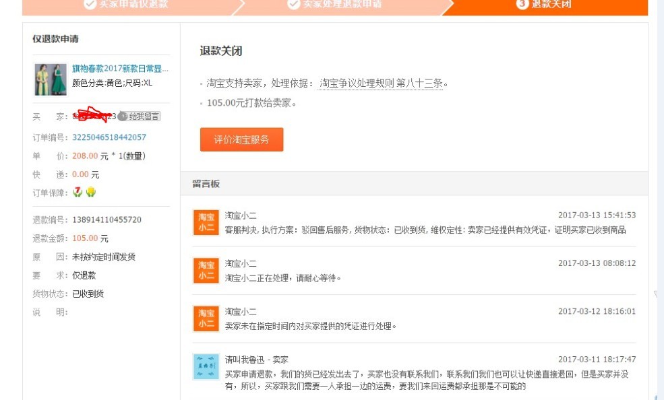Click the 7-day return guarantee icon
Image resolution: width=664 pixels, height=400 pixels.
click(78, 193)
